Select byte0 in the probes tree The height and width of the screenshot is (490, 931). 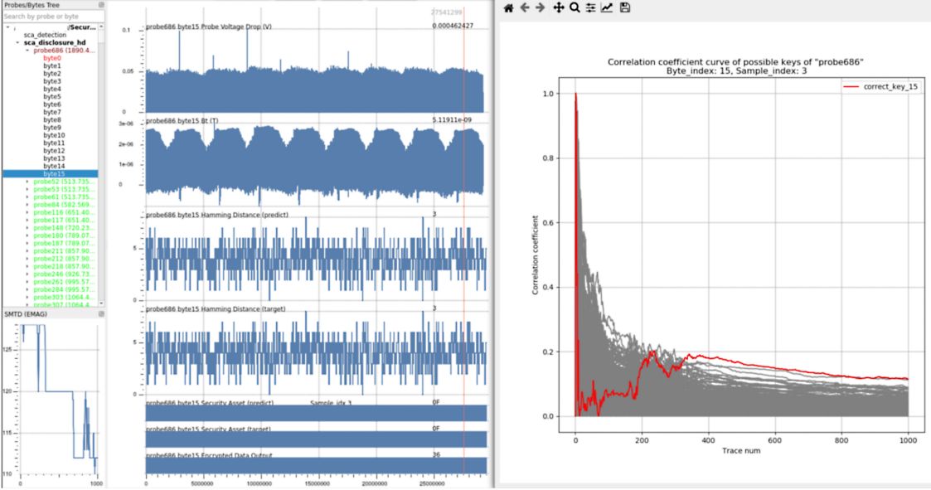[x=52, y=58]
